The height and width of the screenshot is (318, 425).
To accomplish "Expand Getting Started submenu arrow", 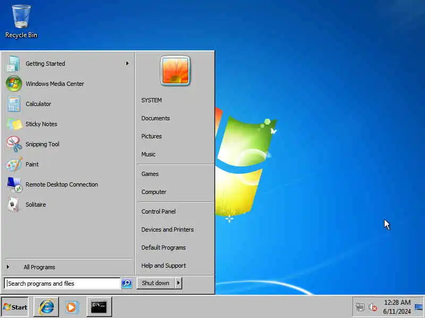I will click(x=127, y=64).
